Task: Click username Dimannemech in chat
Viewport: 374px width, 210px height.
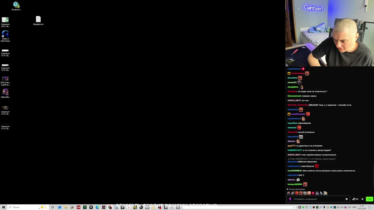Action: (x=295, y=96)
